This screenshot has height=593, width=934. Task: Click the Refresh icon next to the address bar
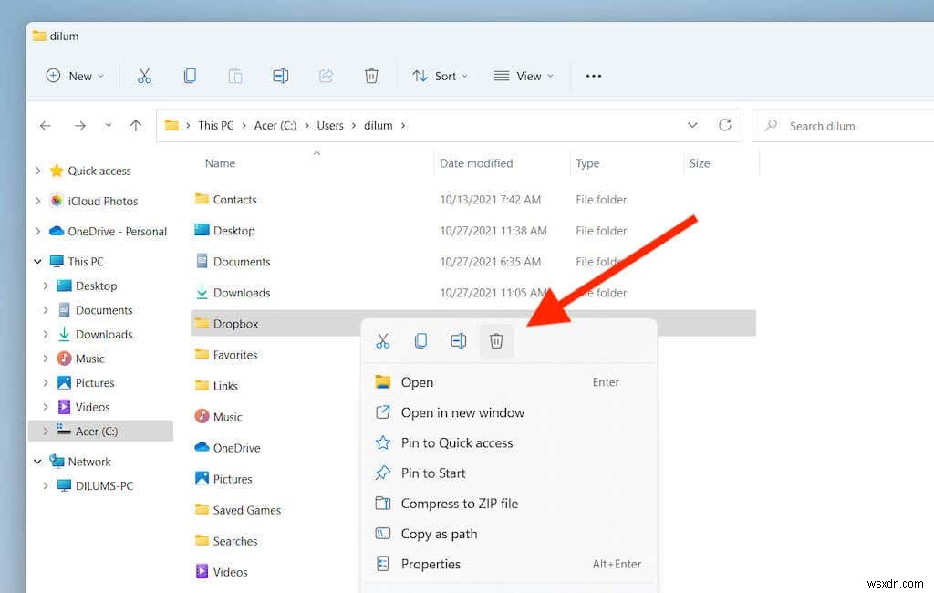[x=725, y=125]
